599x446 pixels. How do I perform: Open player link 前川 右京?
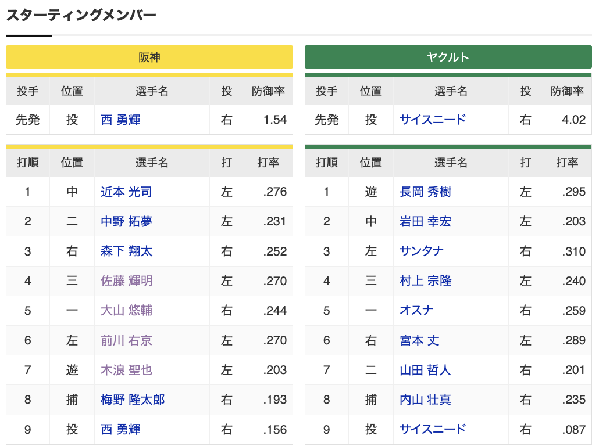click(x=126, y=340)
